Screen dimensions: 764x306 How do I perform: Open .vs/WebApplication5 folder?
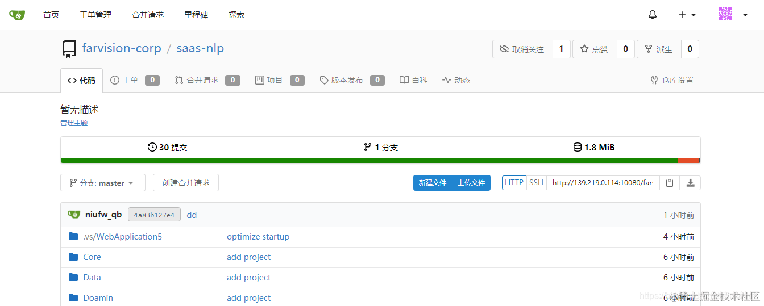pyautogui.click(x=122, y=237)
